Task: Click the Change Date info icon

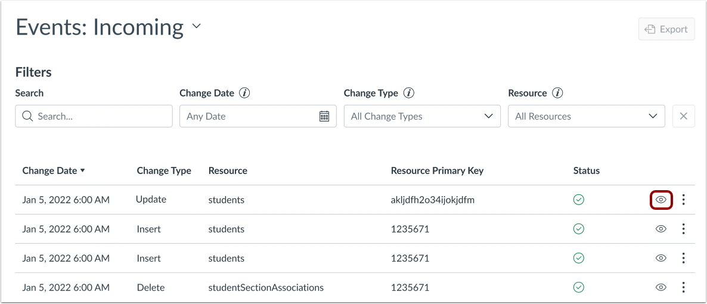Action: pyautogui.click(x=244, y=93)
